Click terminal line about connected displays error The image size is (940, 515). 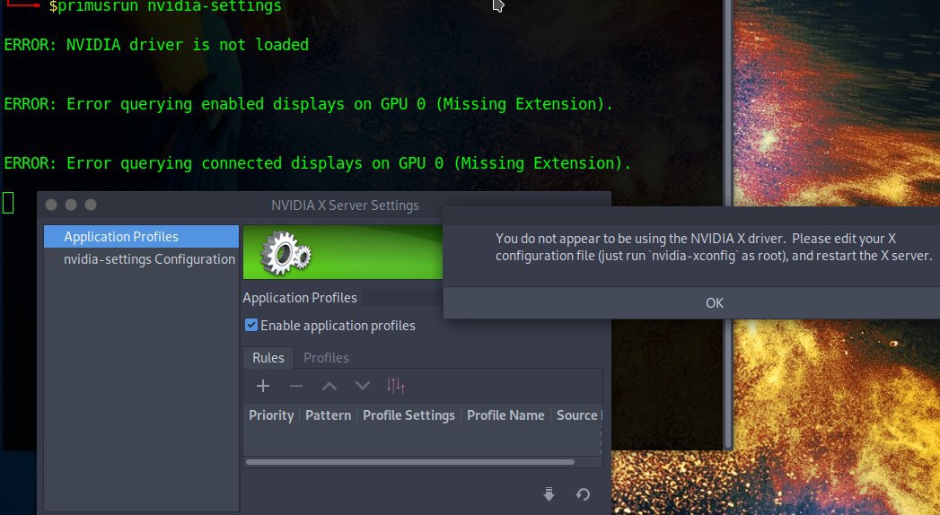pyautogui.click(x=318, y=163)
